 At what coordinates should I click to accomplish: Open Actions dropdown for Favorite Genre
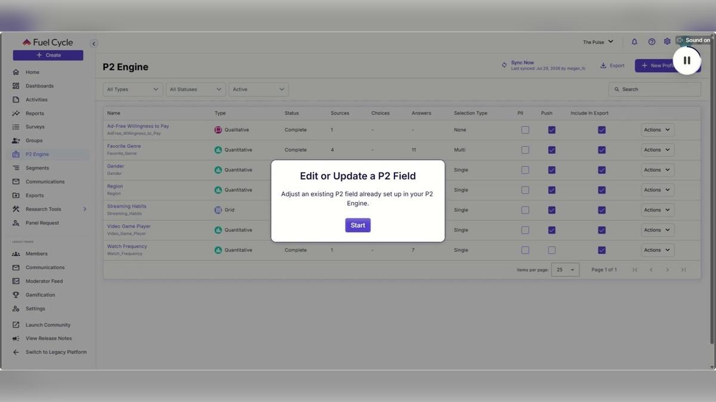pos(658,150)
